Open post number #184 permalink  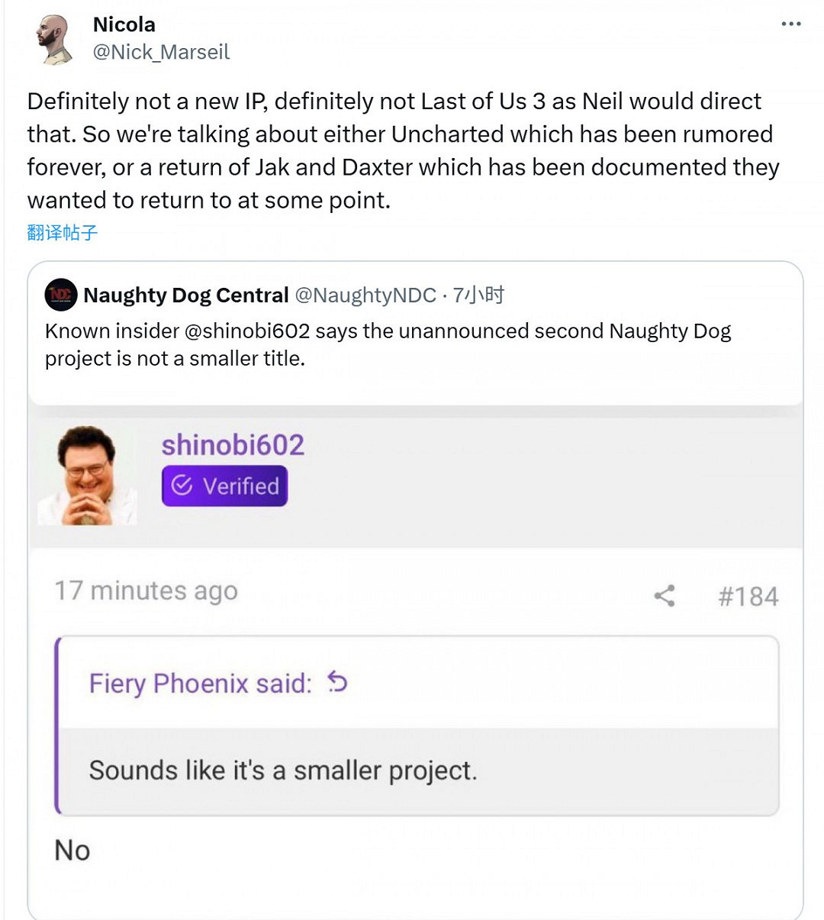point(748,596)
